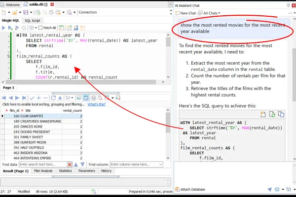This screenshot has height=197, width=296.
Task: Open dropdown beside the AI robot face icon
Action: 283,189
